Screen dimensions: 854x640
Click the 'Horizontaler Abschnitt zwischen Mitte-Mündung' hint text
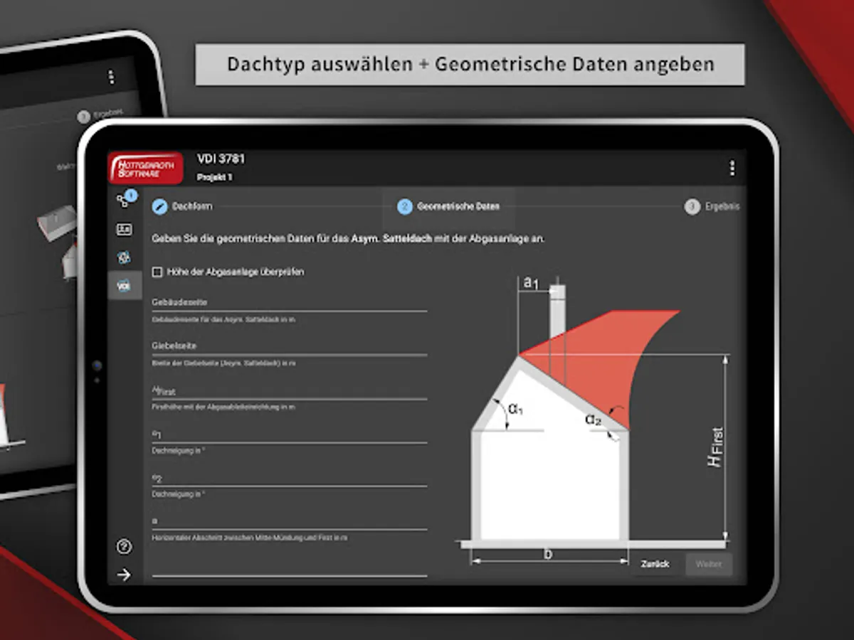click(x=250, y=538)
